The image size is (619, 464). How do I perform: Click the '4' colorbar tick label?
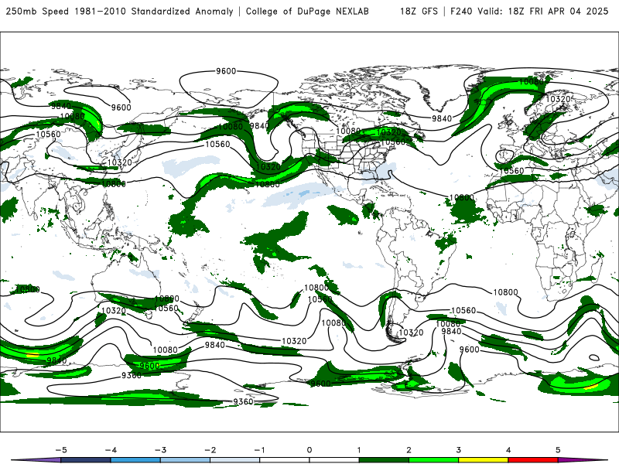(508, 450)
